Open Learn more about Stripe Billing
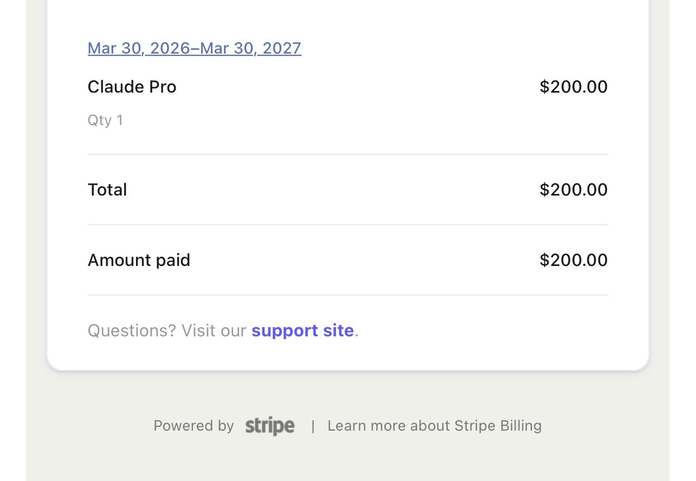 pos(434,426)
